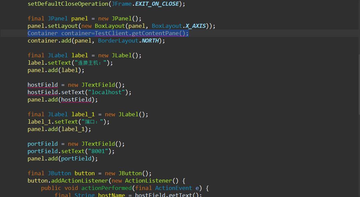Select the NORTH constant
Image resolution: width=360 pixels, height=197 pixels.
[150, 41]
